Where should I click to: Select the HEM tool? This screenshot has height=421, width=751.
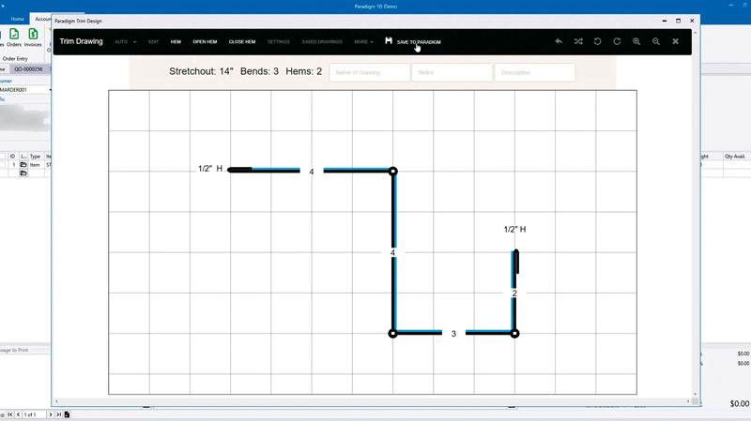[x=176, y=41]
